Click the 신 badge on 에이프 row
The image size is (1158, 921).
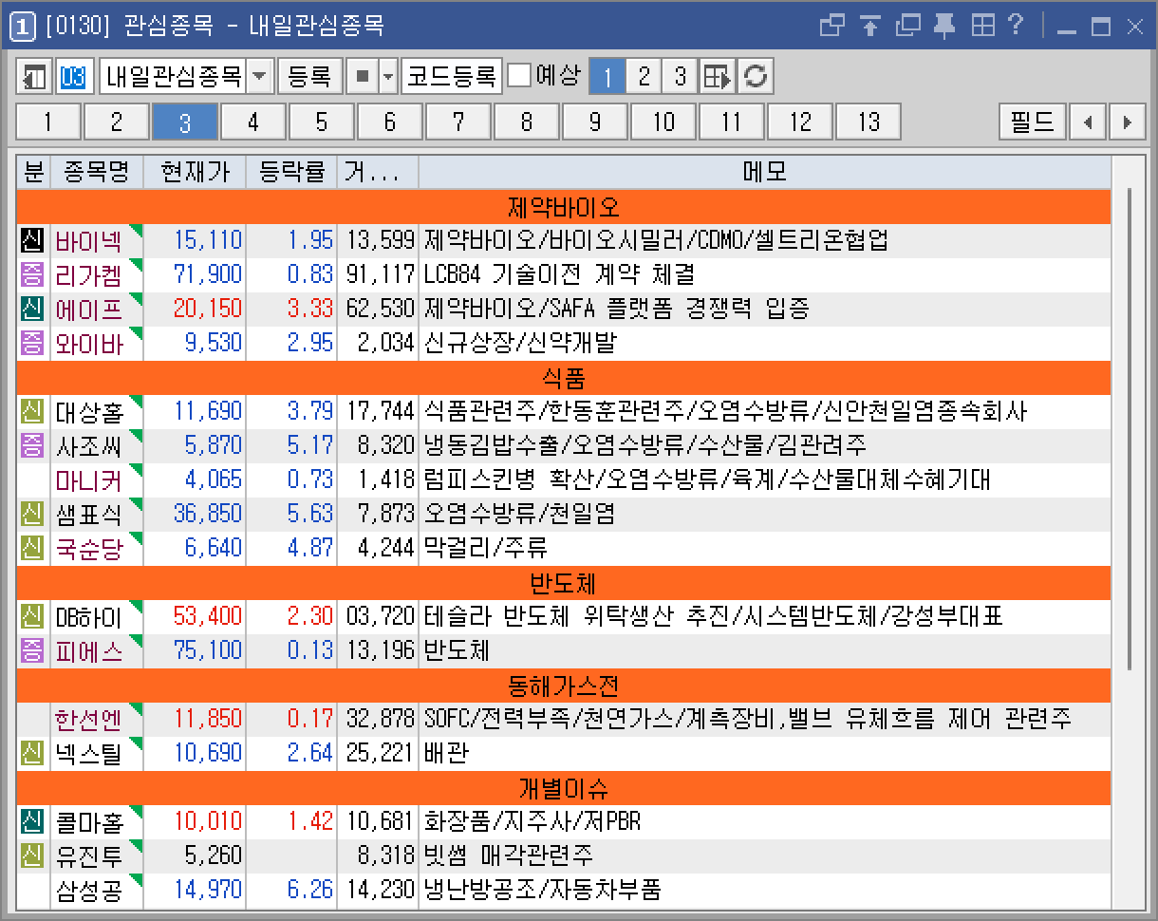(x=32, y=309)
